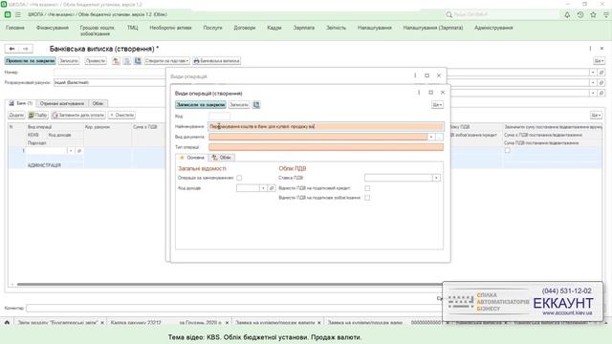612x344 pixels.
Task: Toggle Віднести ПДВ на податкове зобов'язання checkbox
Action: point(367,198)
